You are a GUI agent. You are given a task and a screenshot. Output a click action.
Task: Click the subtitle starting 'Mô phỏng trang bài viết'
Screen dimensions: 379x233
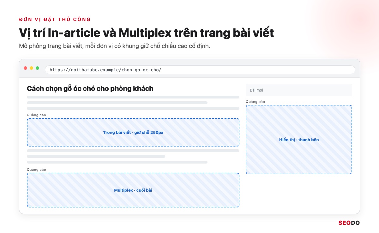click(114, 46)
